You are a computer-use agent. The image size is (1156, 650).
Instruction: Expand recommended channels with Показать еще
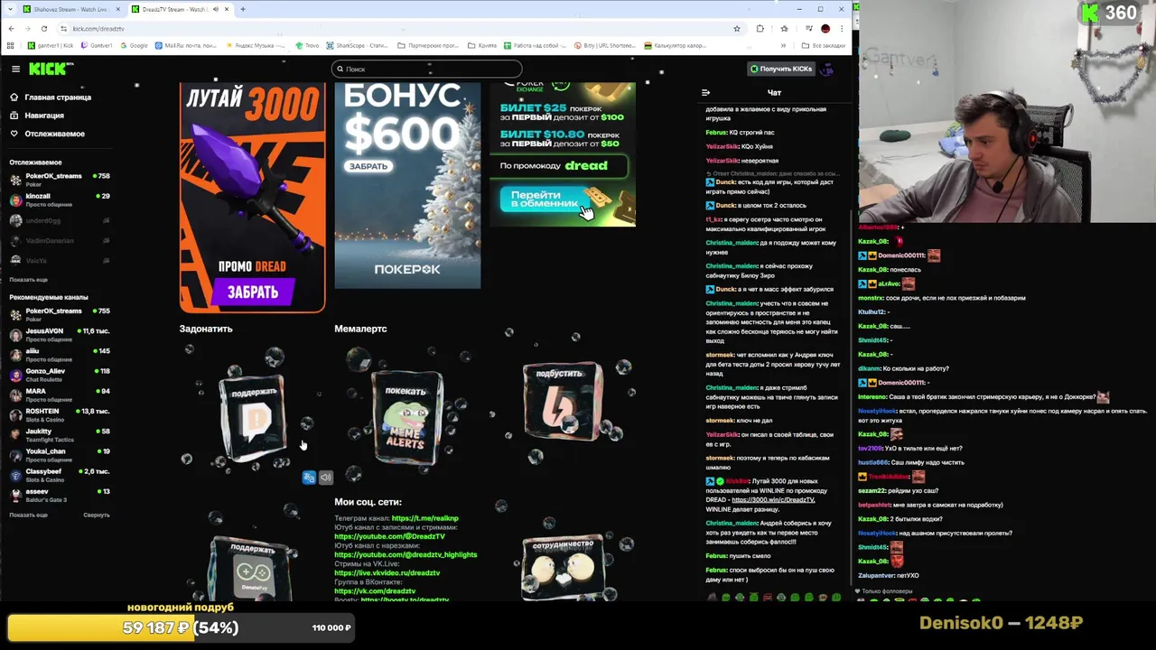pyautogui.click(x=28, y=515)
